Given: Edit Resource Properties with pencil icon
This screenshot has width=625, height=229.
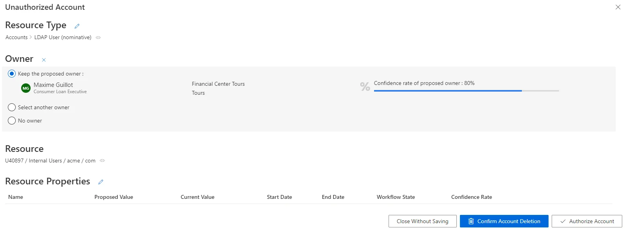Looking at the screenshot, I should pyautogui.click(x=101, y=182).
